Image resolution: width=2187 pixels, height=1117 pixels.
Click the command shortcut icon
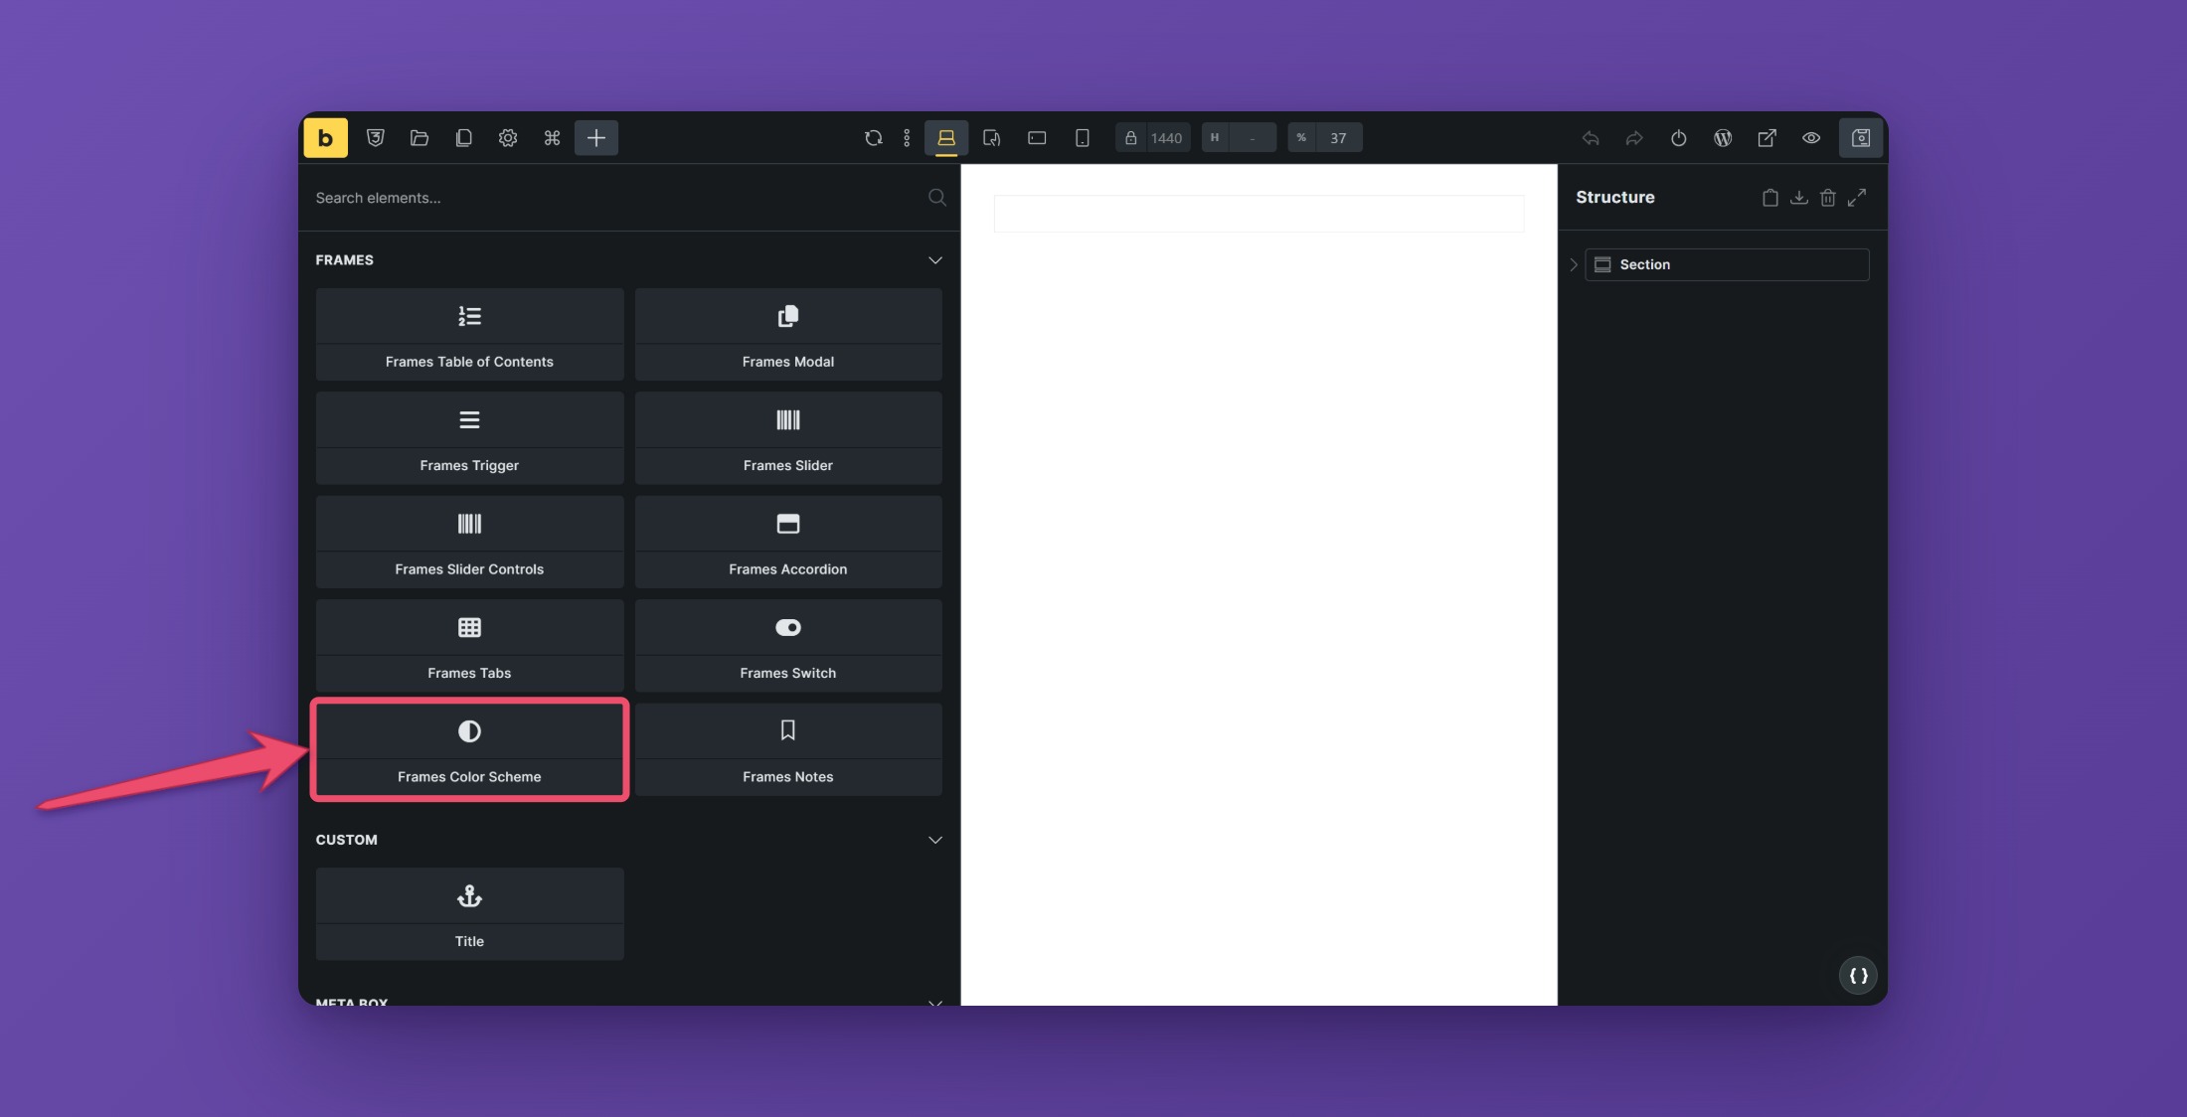(552, 138)
